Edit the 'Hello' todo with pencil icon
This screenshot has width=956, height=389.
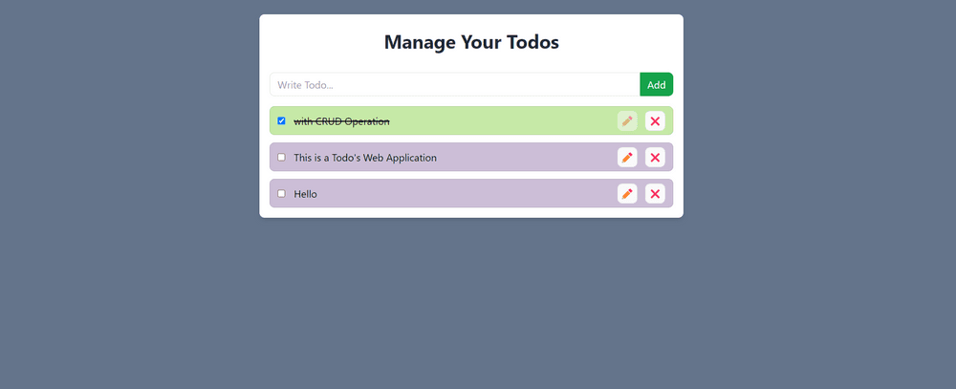627,193
